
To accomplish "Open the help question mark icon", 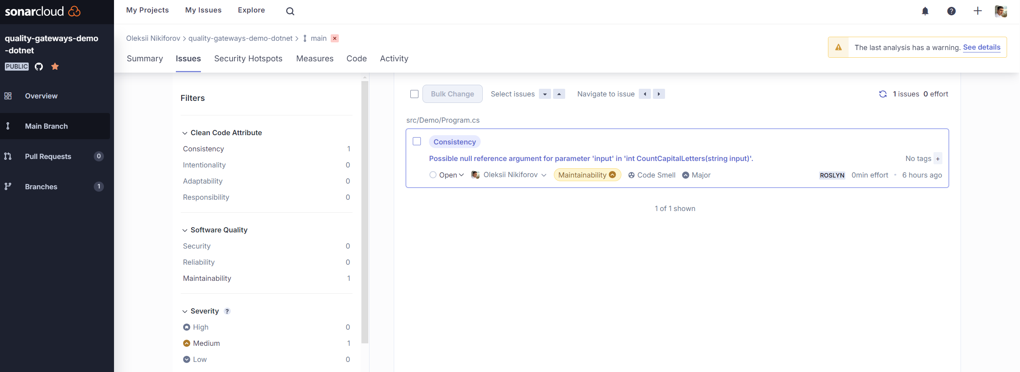I will point(951,11).
